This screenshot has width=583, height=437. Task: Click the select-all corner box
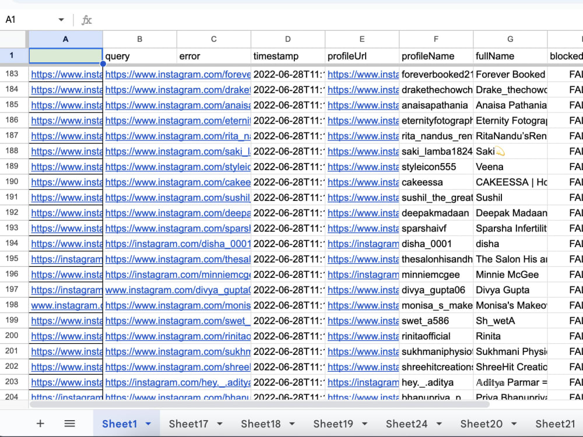[14, 40]
